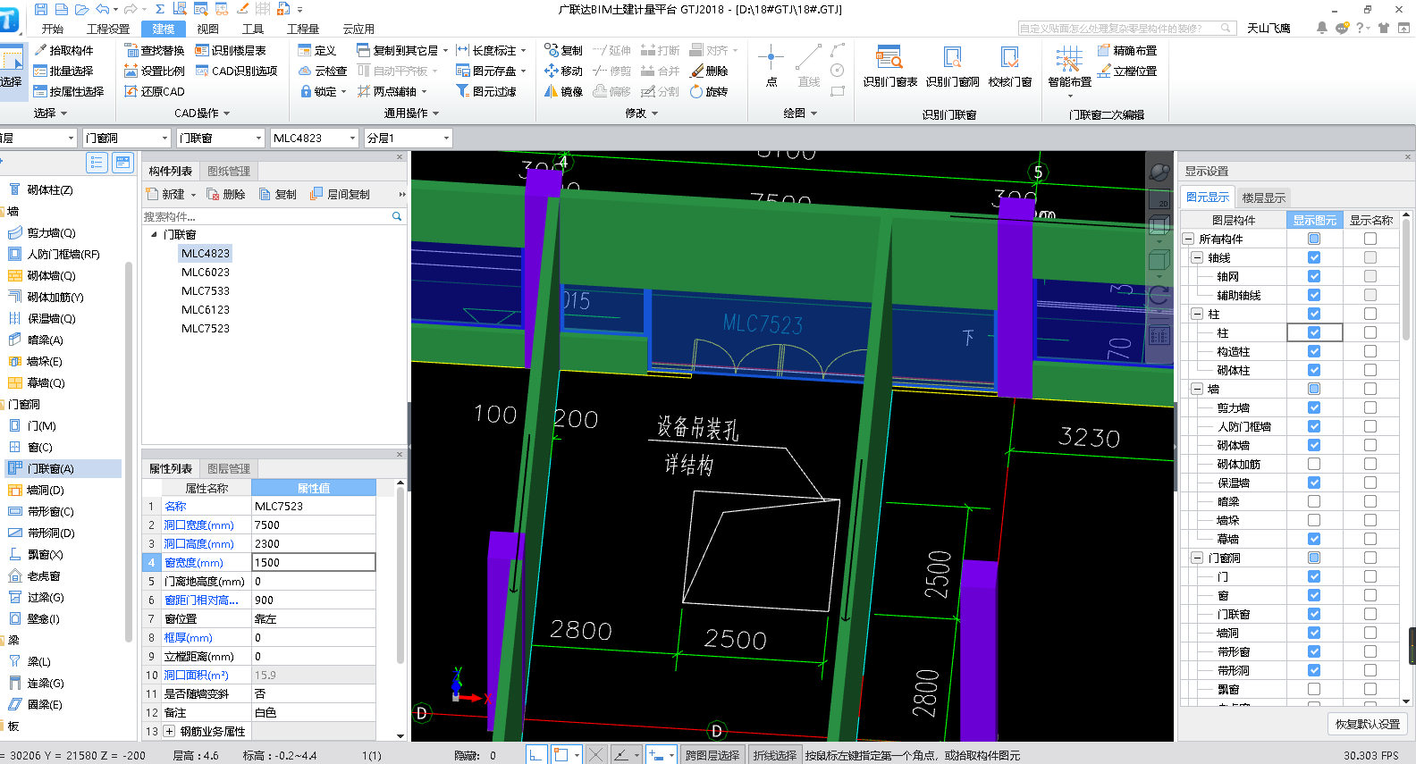Open the CAD操作 group dropdown

(202, 113)
